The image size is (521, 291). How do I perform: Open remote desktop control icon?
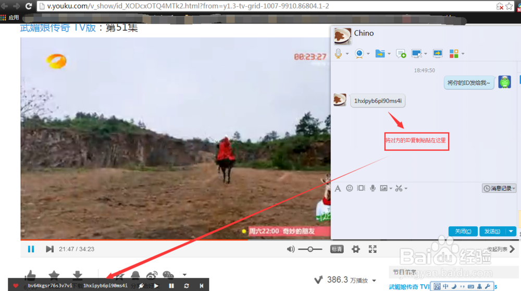[416, 54]
